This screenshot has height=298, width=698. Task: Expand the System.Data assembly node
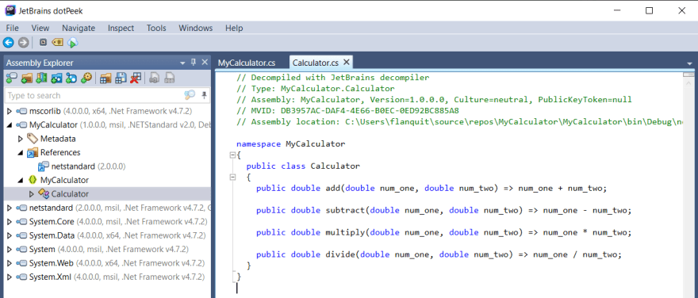tap(10, 235)
